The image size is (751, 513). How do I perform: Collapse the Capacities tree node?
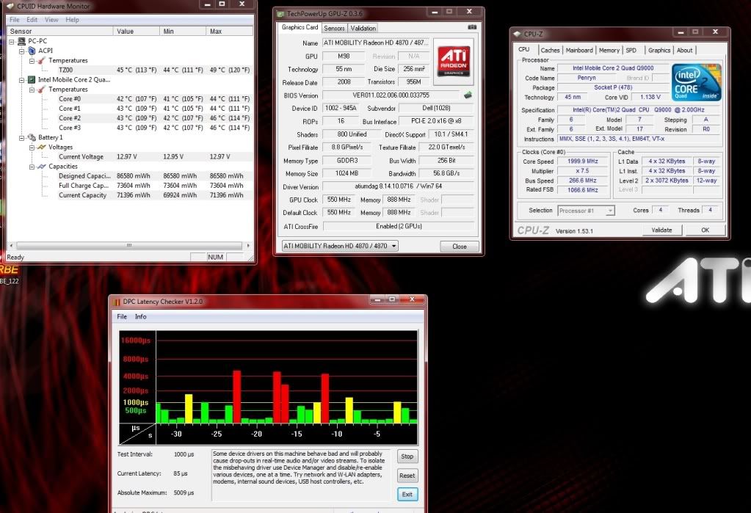pos(32,167)
